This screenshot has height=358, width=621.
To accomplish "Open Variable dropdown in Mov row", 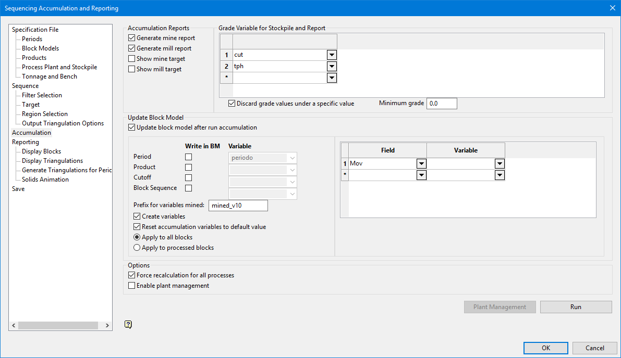I will pyautogui.click(x=499, y=163).
